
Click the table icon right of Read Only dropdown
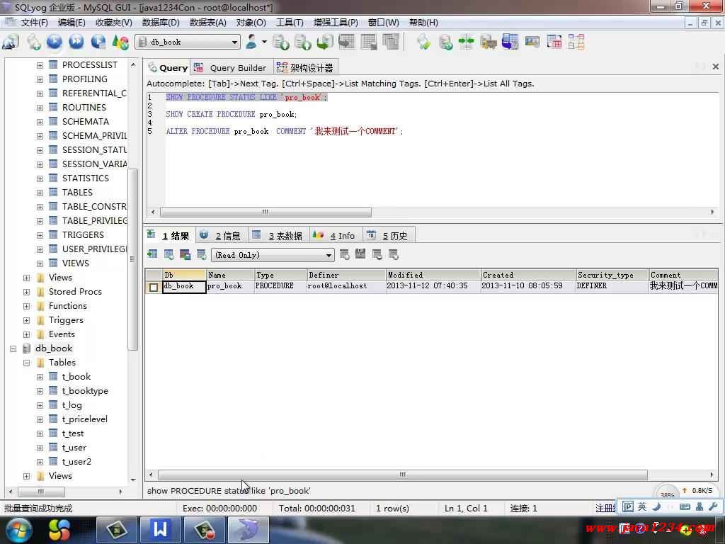344,254
